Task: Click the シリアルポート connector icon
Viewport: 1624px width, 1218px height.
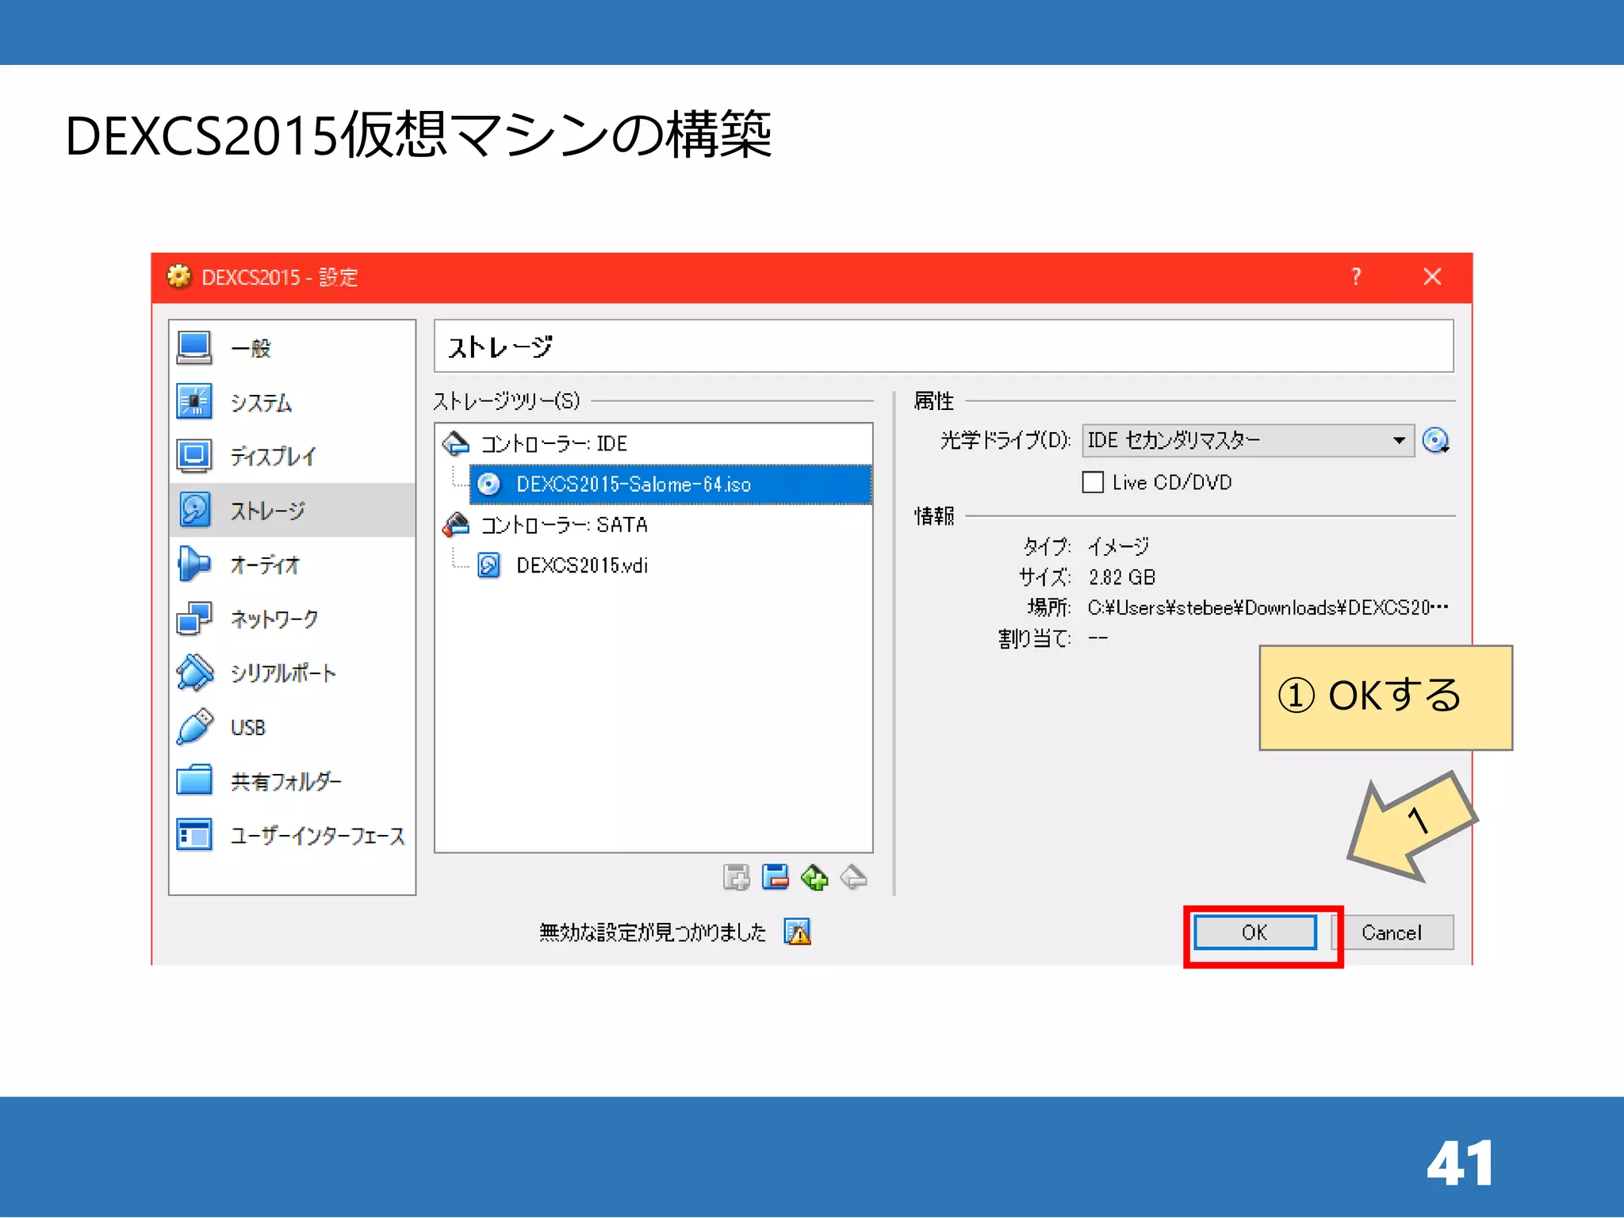Action: pyautogui.click(x=194, y=672)
